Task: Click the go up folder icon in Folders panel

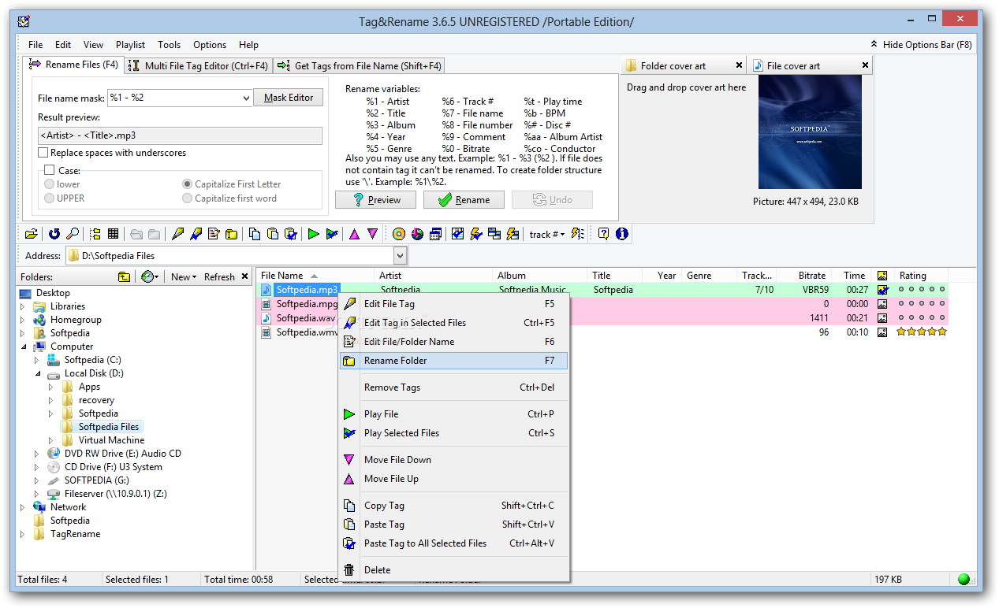Action: pos(125,276)
